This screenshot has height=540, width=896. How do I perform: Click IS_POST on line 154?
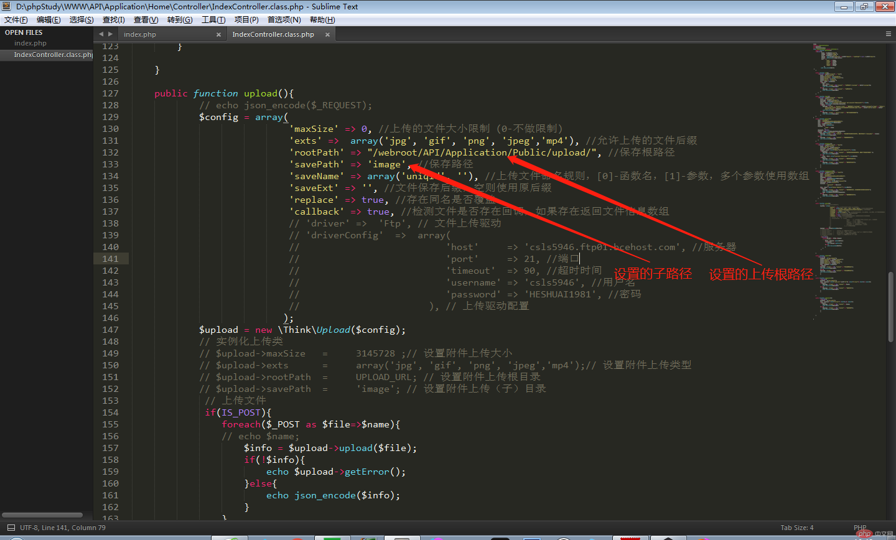241,412
